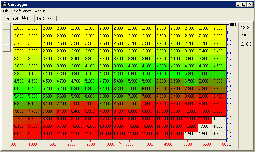Click the 8.800 cell in row starting 5.400
The image size is (255, 152).
[x=205, y=98]
